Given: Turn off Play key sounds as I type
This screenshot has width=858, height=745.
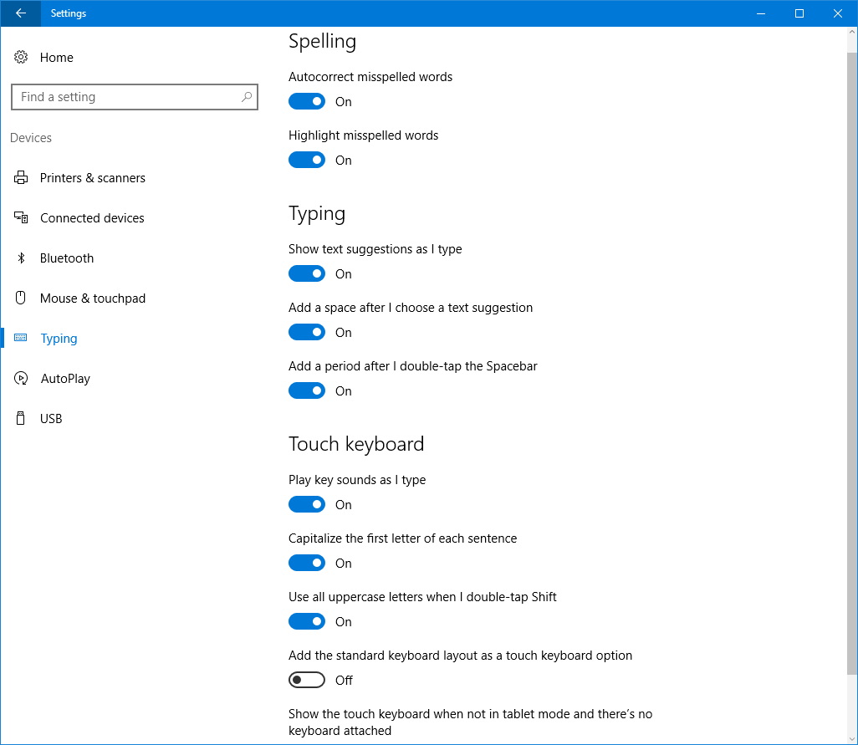Looking at the screenshot, I should 307,505.
